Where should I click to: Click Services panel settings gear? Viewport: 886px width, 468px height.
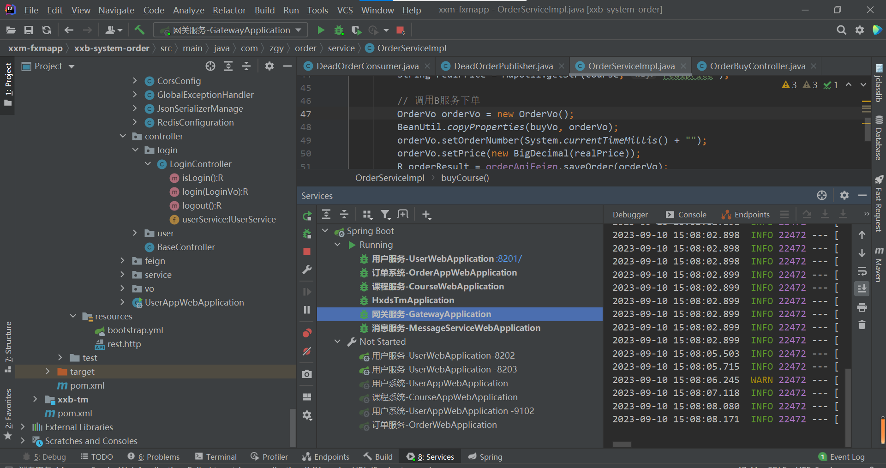(x=844, y=195)
